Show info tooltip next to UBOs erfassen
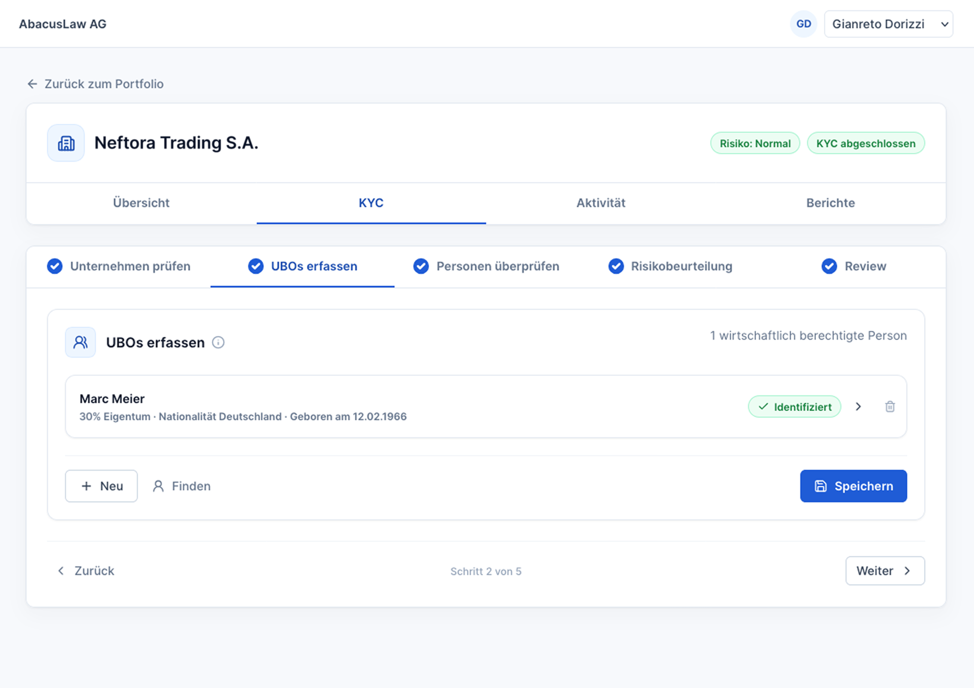Image resolution: width=974 pixels, height=688 pixels. point(218,342)
